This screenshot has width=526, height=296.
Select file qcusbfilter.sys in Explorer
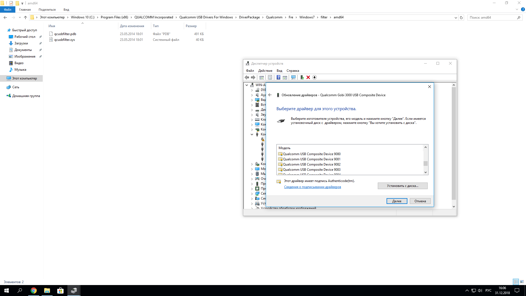click(x=64, y=40)
